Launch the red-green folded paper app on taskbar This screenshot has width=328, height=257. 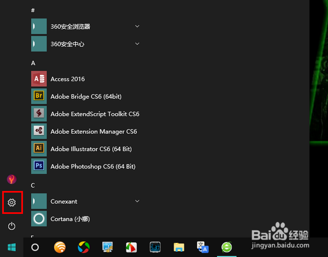pyautogui.click(x=131, y=247)
